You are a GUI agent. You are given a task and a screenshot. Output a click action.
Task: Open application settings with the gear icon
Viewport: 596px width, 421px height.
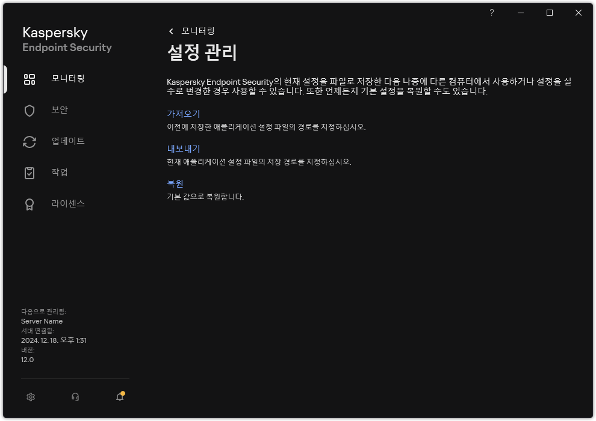point(30,398)
